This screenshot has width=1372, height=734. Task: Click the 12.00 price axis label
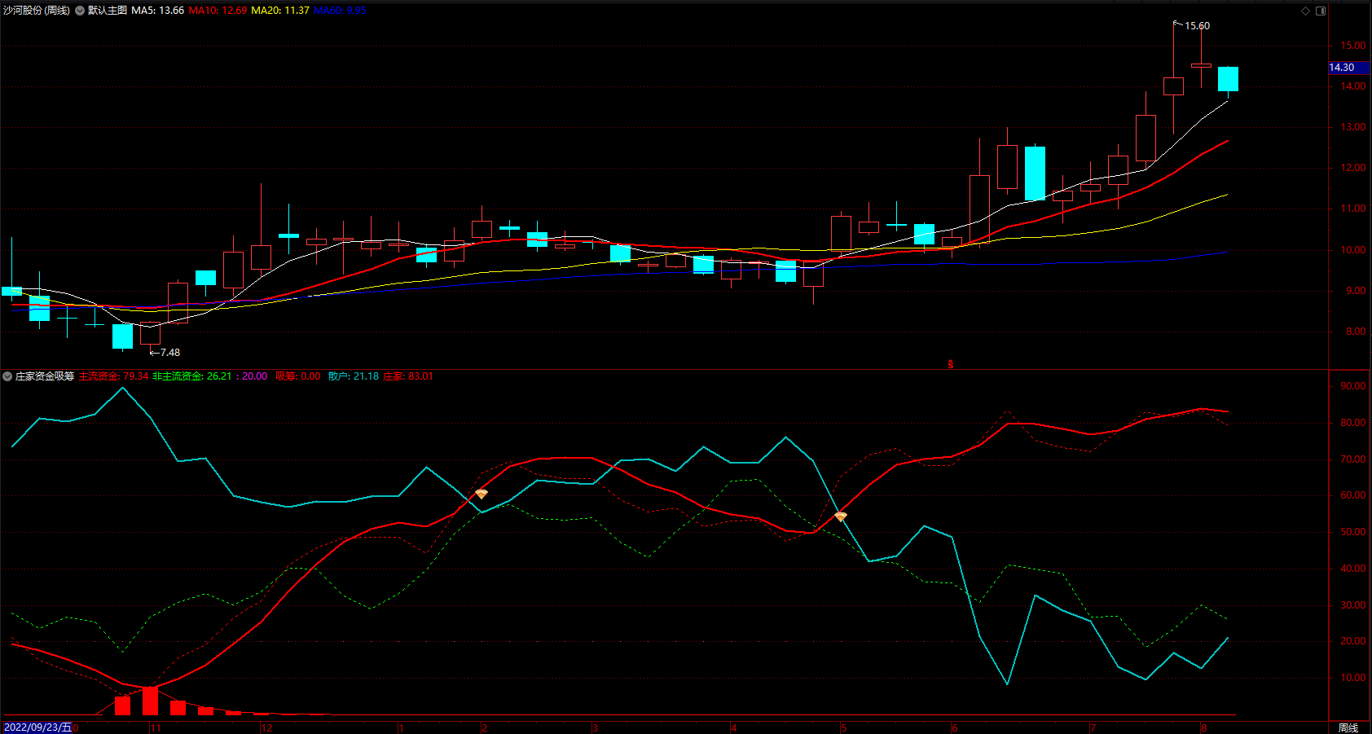[x=1353, y=168]
